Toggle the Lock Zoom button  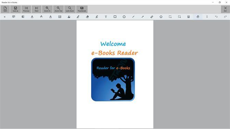pyautogui.click(x=70, y=9)
